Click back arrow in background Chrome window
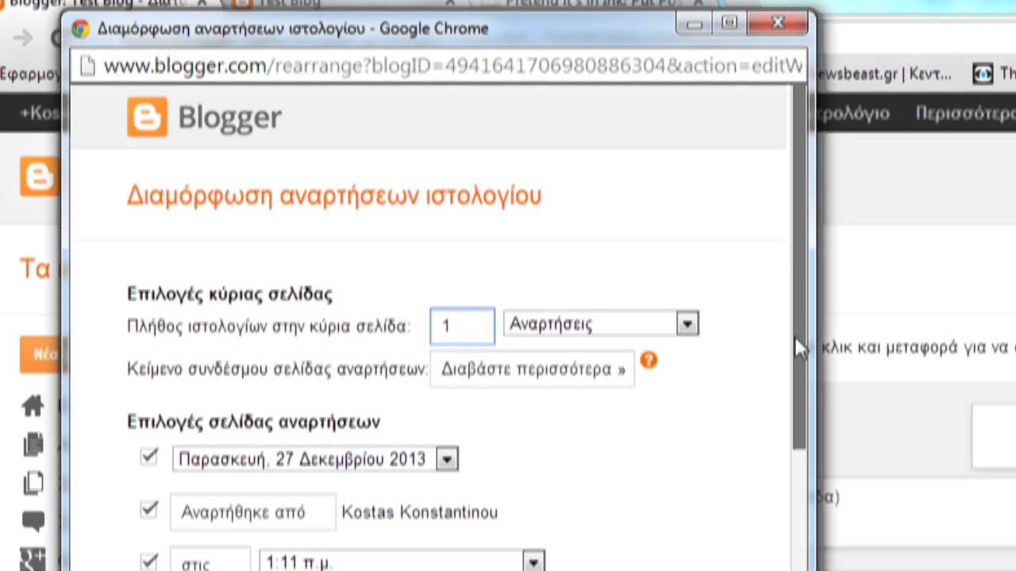This screenshot has width=1016, height=571. (23, 37)
